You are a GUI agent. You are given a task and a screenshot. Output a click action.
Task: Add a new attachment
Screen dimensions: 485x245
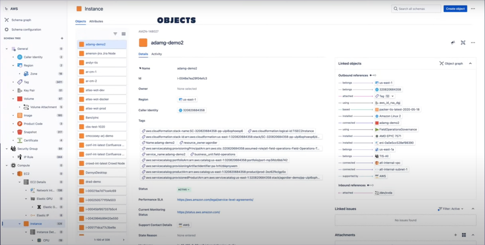coord(455,235)
